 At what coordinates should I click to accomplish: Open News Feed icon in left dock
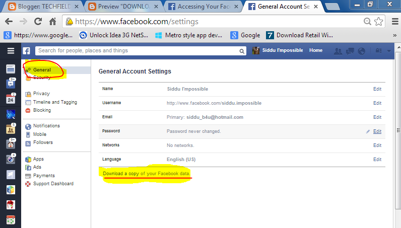(11, 69)
